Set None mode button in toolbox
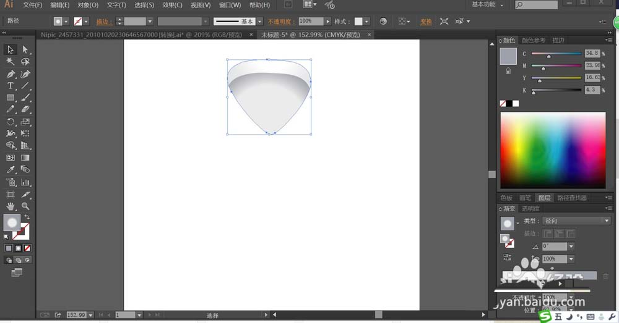Image resolution: width=619 pixels, height=323 pixels. click(27, 248)
